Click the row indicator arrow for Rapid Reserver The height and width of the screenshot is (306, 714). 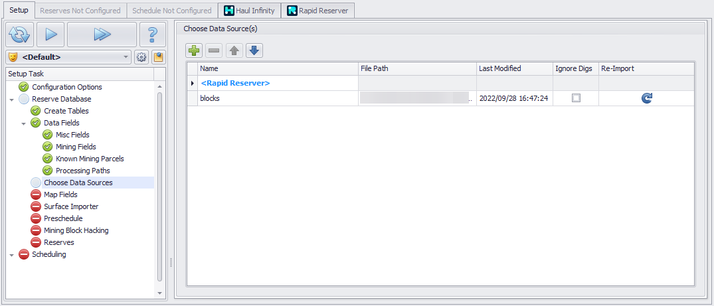[192, 84]
